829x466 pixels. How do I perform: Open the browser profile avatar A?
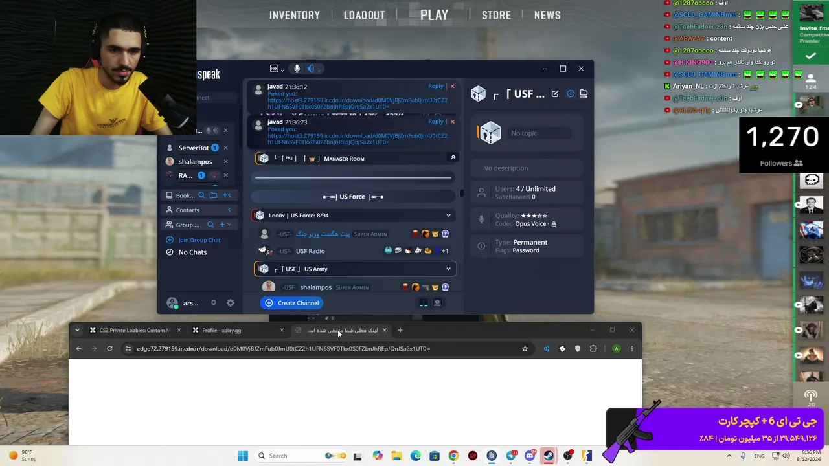[616, 349]
